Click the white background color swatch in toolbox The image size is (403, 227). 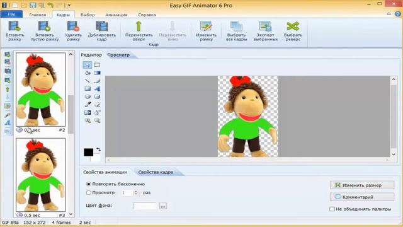click(x=96, y=158)
